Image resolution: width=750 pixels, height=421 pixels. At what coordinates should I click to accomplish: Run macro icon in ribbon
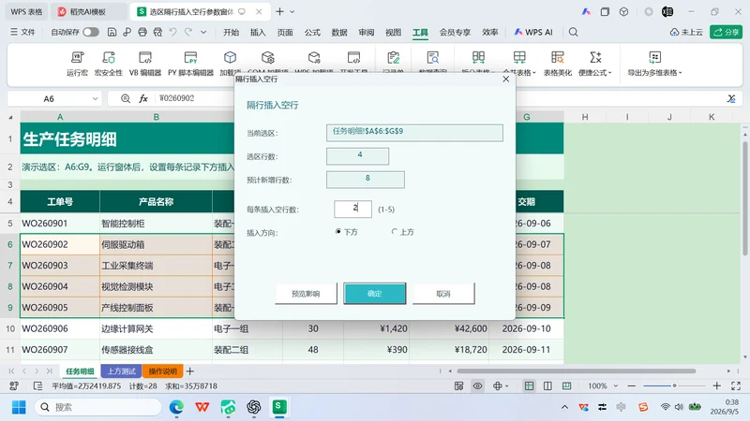point(77,58)
